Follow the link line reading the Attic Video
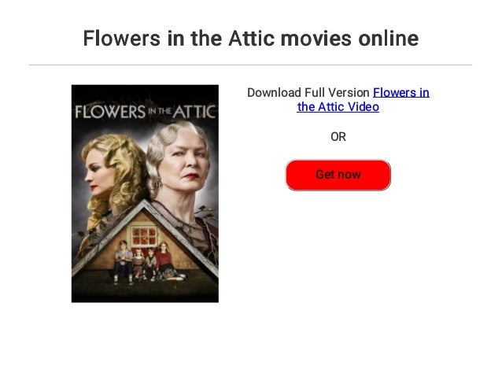The image size is (502, 377). pos(338,107)
